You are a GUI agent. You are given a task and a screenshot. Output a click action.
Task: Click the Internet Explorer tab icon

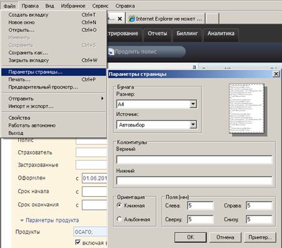[x=132, y=19]
